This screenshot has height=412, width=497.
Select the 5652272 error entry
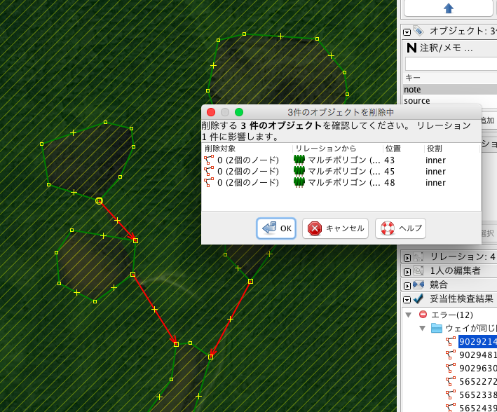[x=477, y=382]
